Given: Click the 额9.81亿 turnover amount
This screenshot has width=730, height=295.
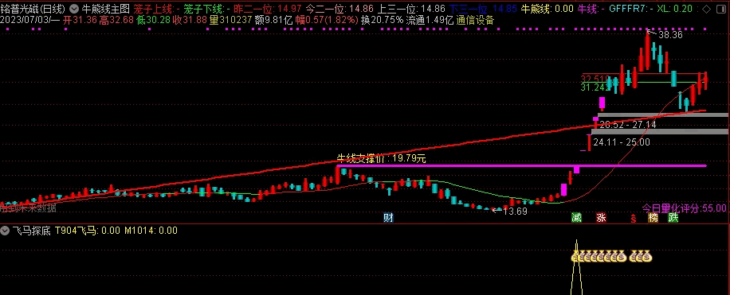Looking at the screenshot, I should click(x=273, y=20).
